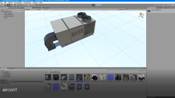
Task: Click the Scene view search field
Action: point(135,9)
